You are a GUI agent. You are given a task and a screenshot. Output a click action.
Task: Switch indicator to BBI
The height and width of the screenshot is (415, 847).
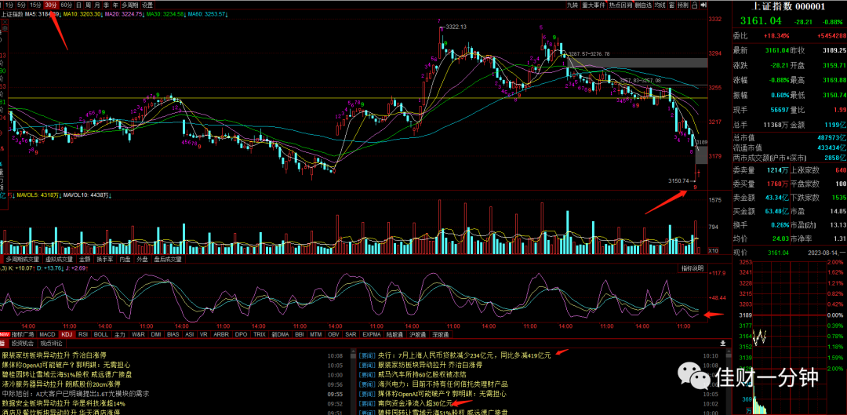[300, 334]
